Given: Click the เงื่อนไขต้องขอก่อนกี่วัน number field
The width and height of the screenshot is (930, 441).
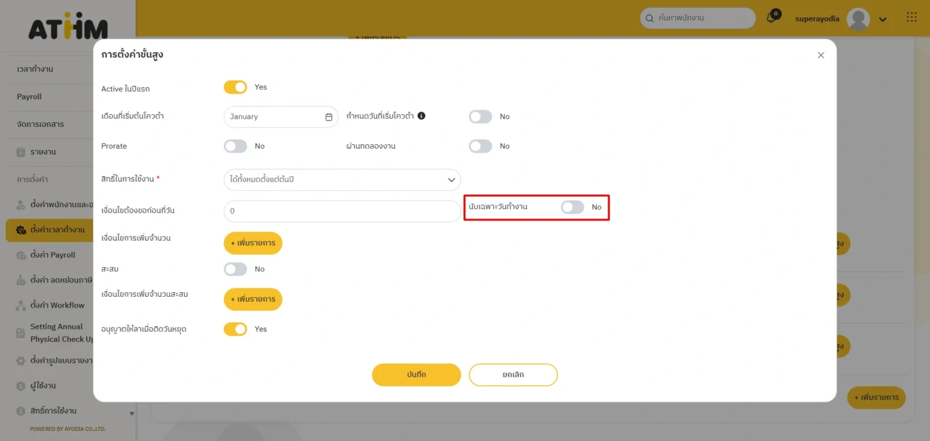Looking at the screenshot, I should (x=342, y=211).
